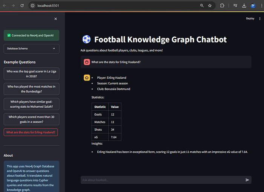Click 'Club: Borussia Dortmund' bullet text

(114, 89)
